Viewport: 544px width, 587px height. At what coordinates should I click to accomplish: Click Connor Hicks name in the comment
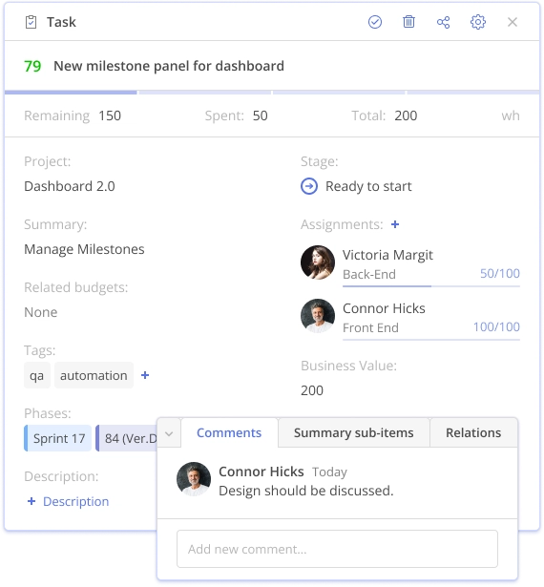pos(262,472)
